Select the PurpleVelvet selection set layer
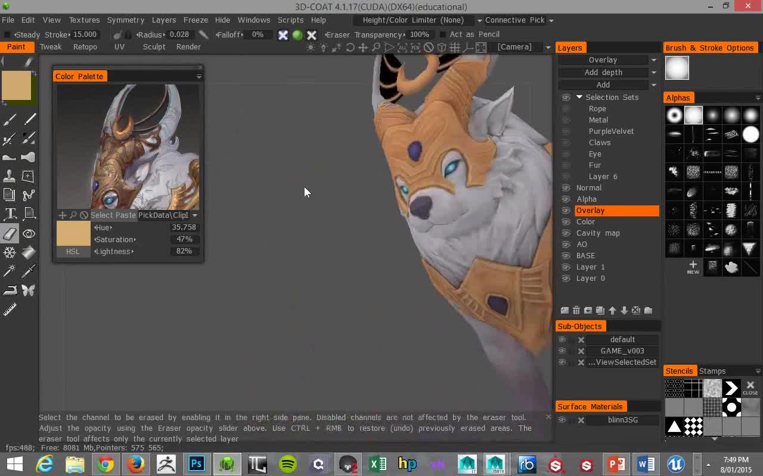 pyautogui.click(x=611, y=131)
